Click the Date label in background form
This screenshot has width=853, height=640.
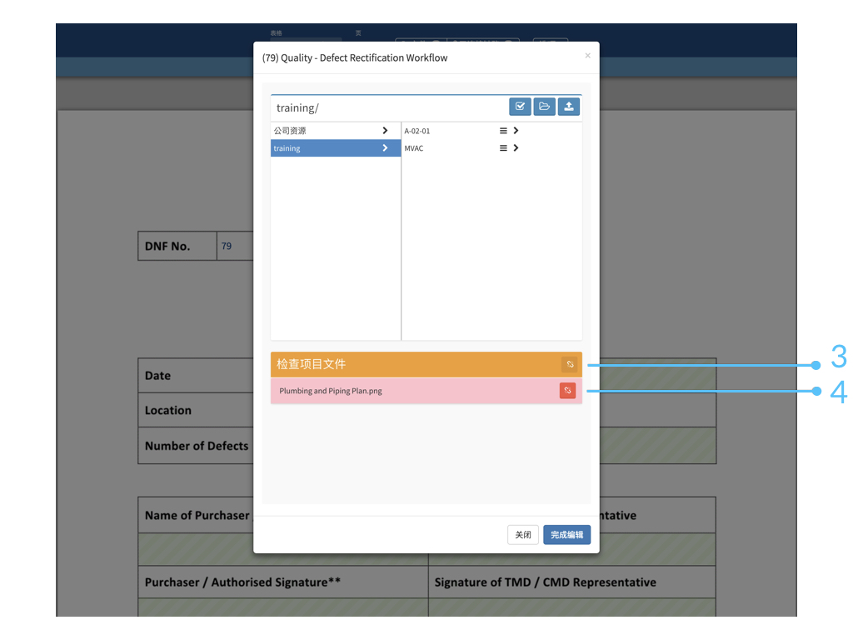157,376
